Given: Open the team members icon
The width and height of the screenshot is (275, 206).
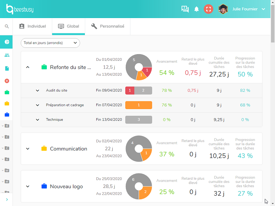Looking at the screenshot, I should click(x=7, y=55).
